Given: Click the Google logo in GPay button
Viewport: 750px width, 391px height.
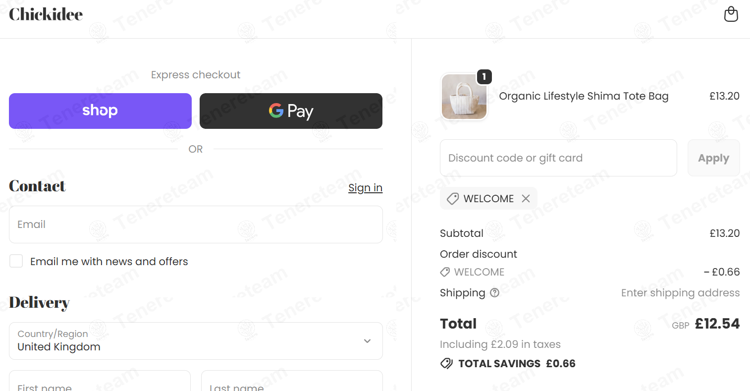Looking at the screenshot, I should coord(276,111).
